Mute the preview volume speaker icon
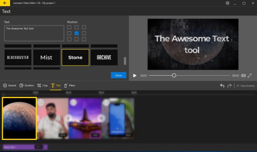This screenshot has width=257, height=152. 243,76
